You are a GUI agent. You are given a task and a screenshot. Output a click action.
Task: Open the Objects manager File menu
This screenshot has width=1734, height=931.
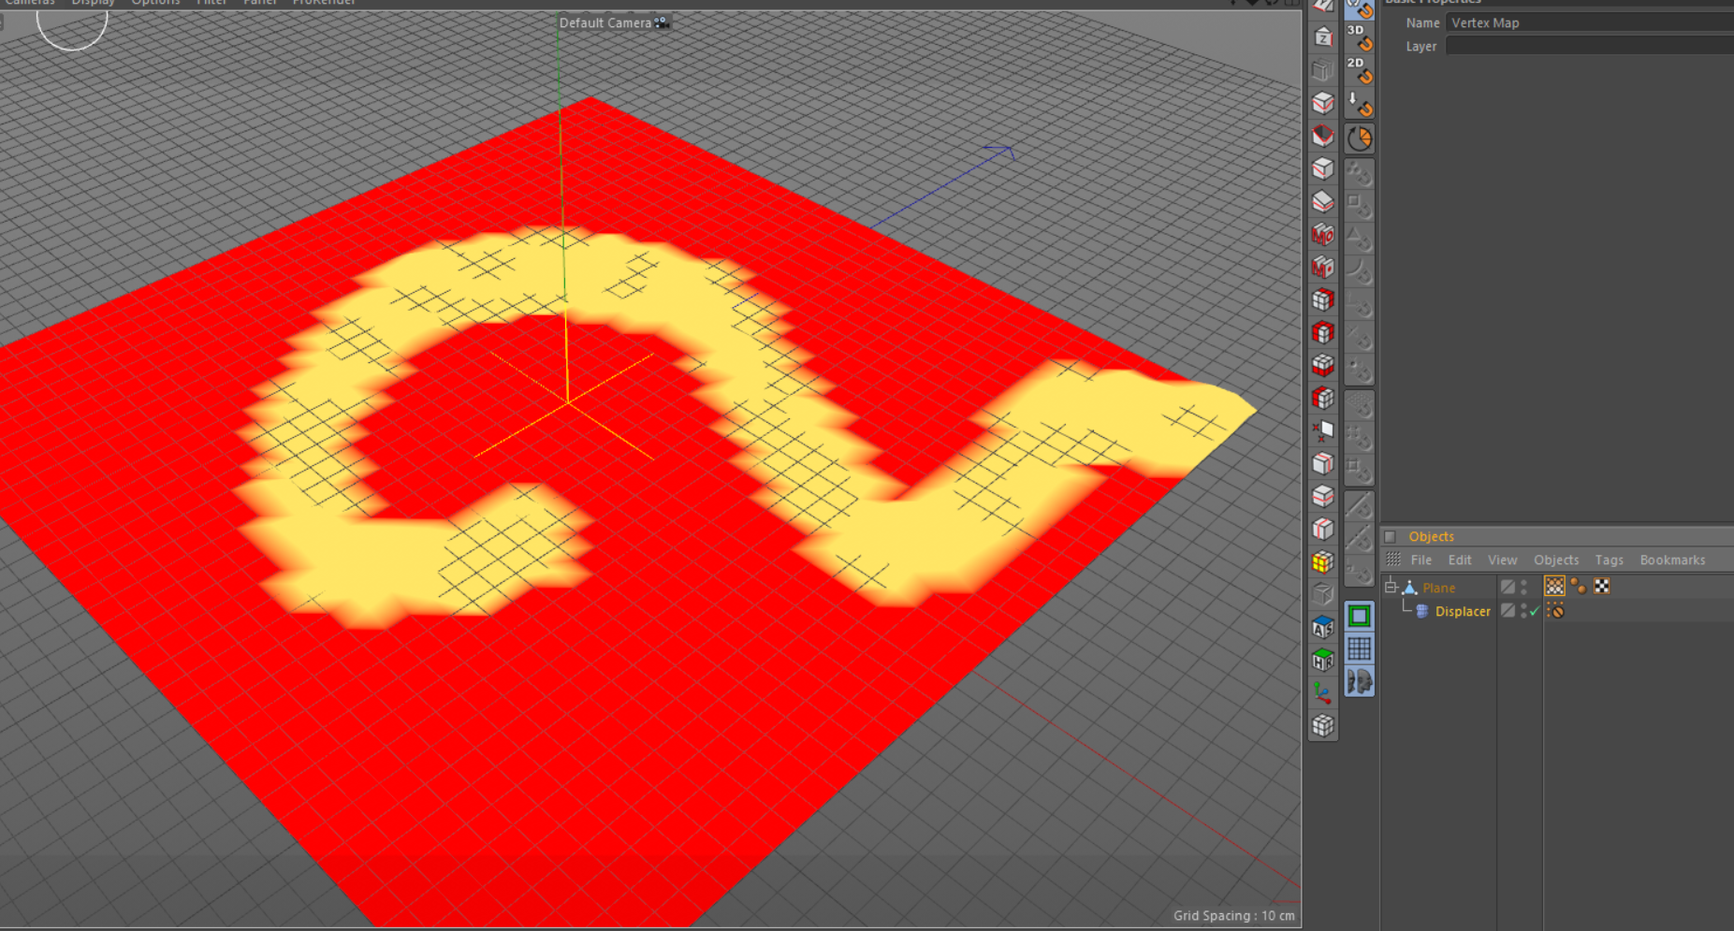click(1421, 560)
